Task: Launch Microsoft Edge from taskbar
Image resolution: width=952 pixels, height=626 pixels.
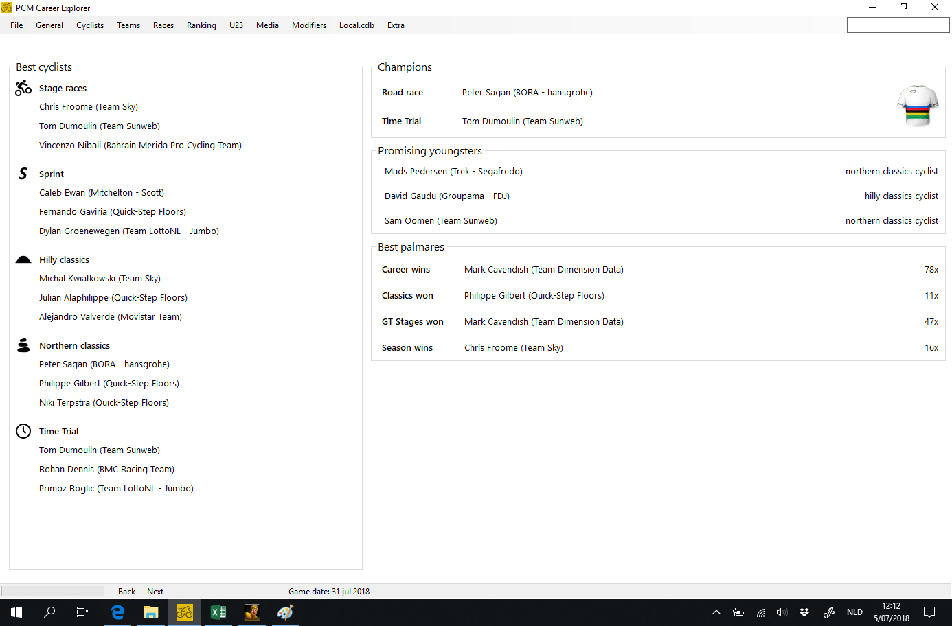Action: pos(117,612)
